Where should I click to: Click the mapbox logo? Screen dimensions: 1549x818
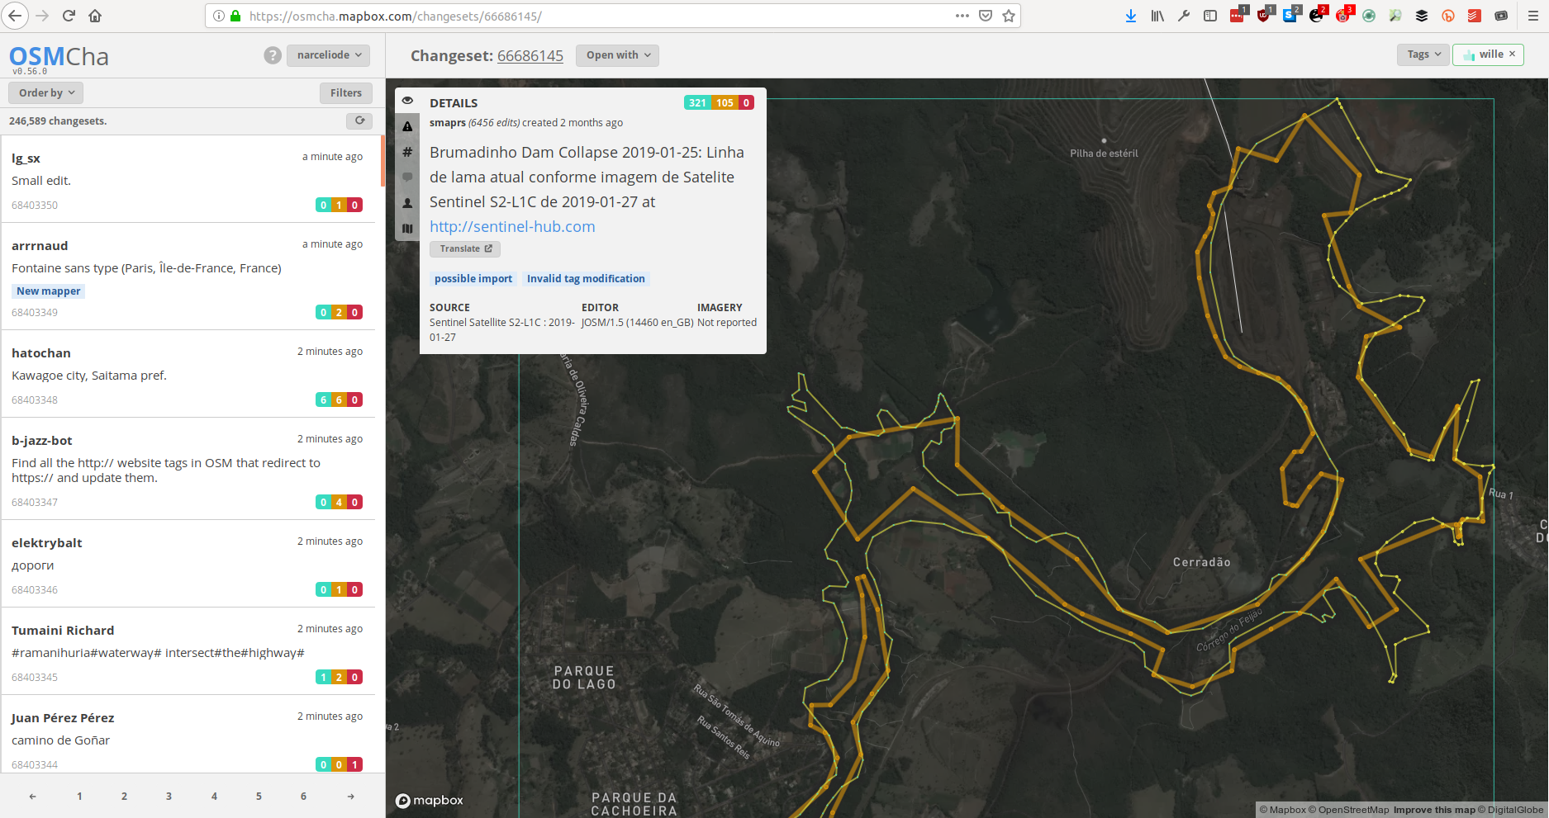(430, 801)
